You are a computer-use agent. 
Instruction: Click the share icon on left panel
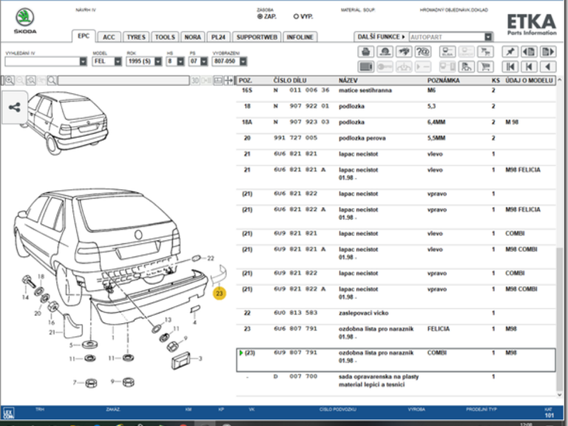14,107
